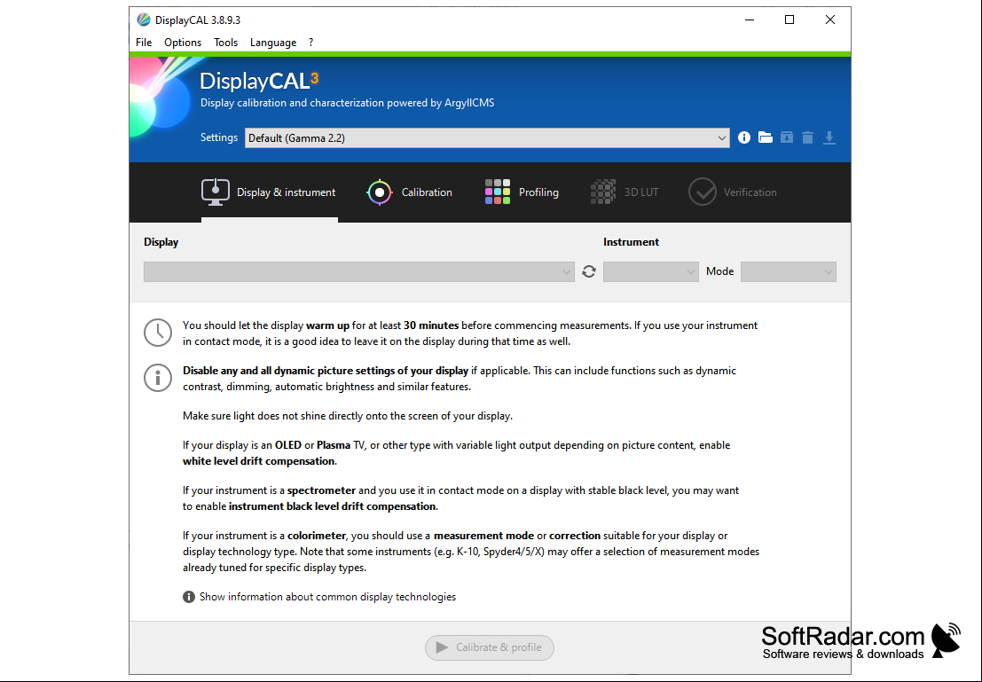Click the DisplayCAL logo heading
This screenshot has height=682, width=982.
[x=259, y=81]
